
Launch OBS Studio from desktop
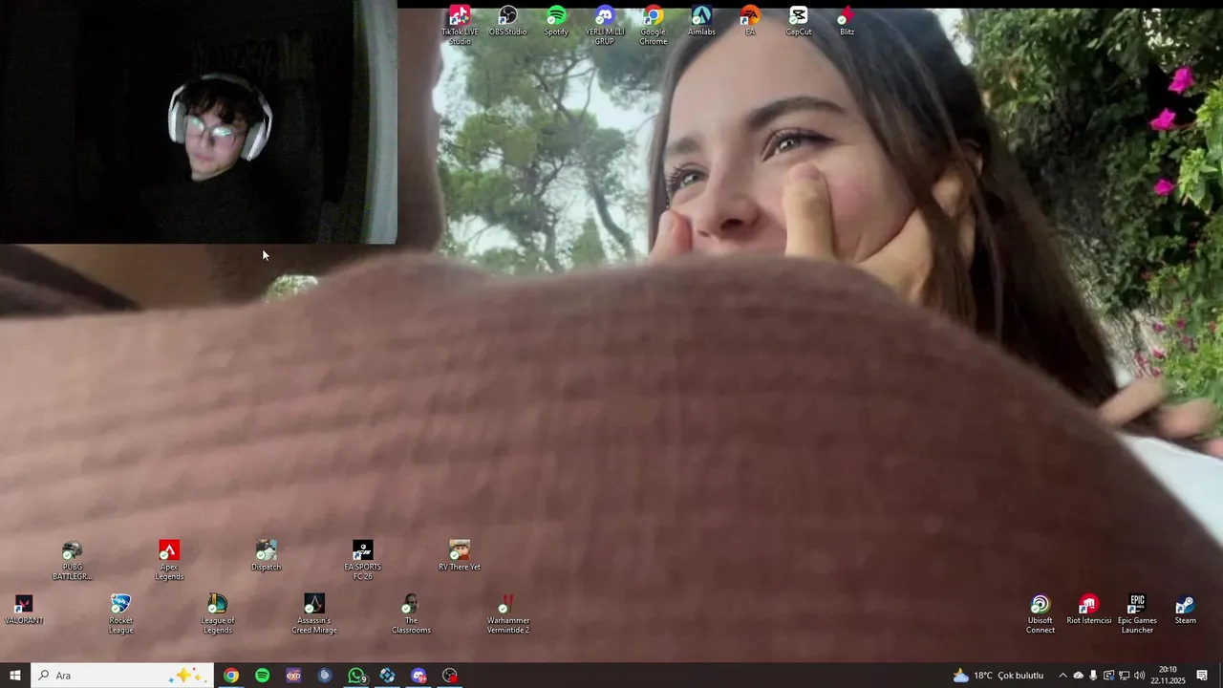(508, 21)
